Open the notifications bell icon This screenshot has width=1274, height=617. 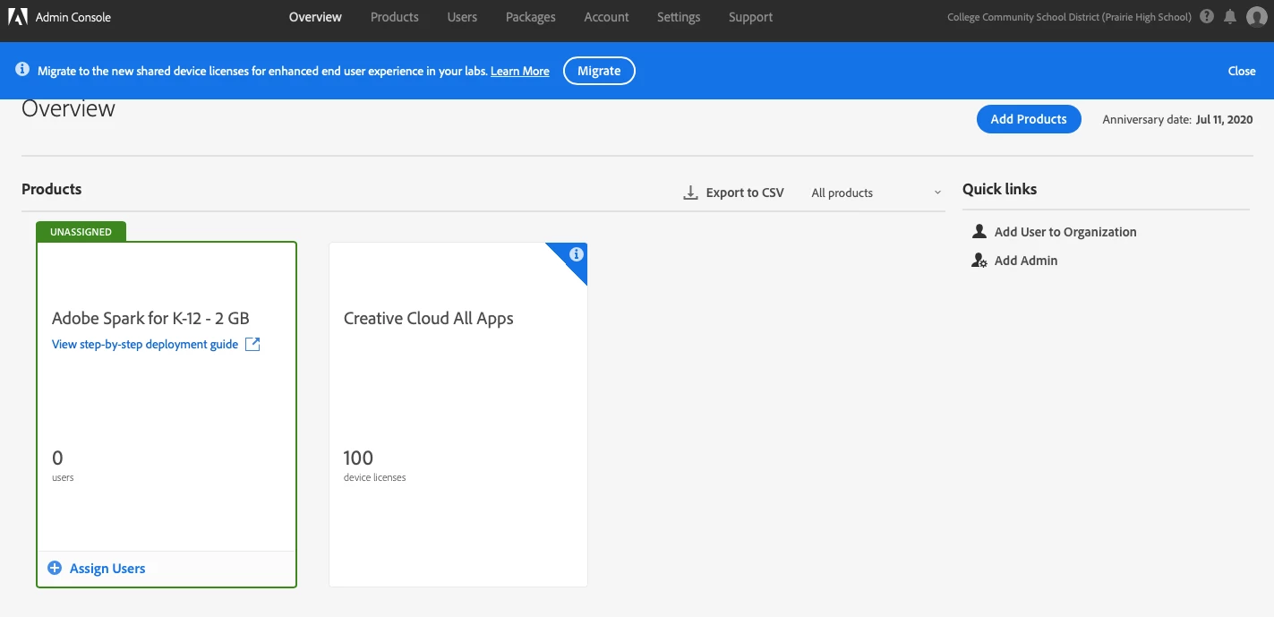1230,17
